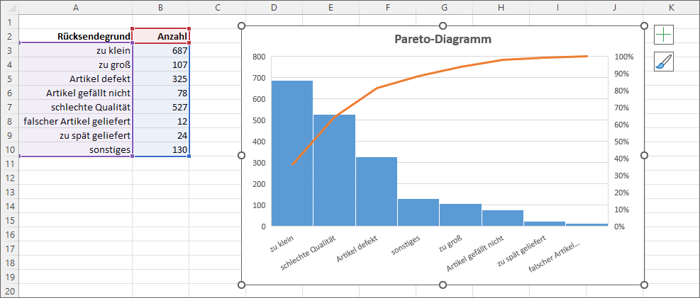700x298 pixels.
Task: Click the Chart Elements plus icon
Action: tap(664, 34)
